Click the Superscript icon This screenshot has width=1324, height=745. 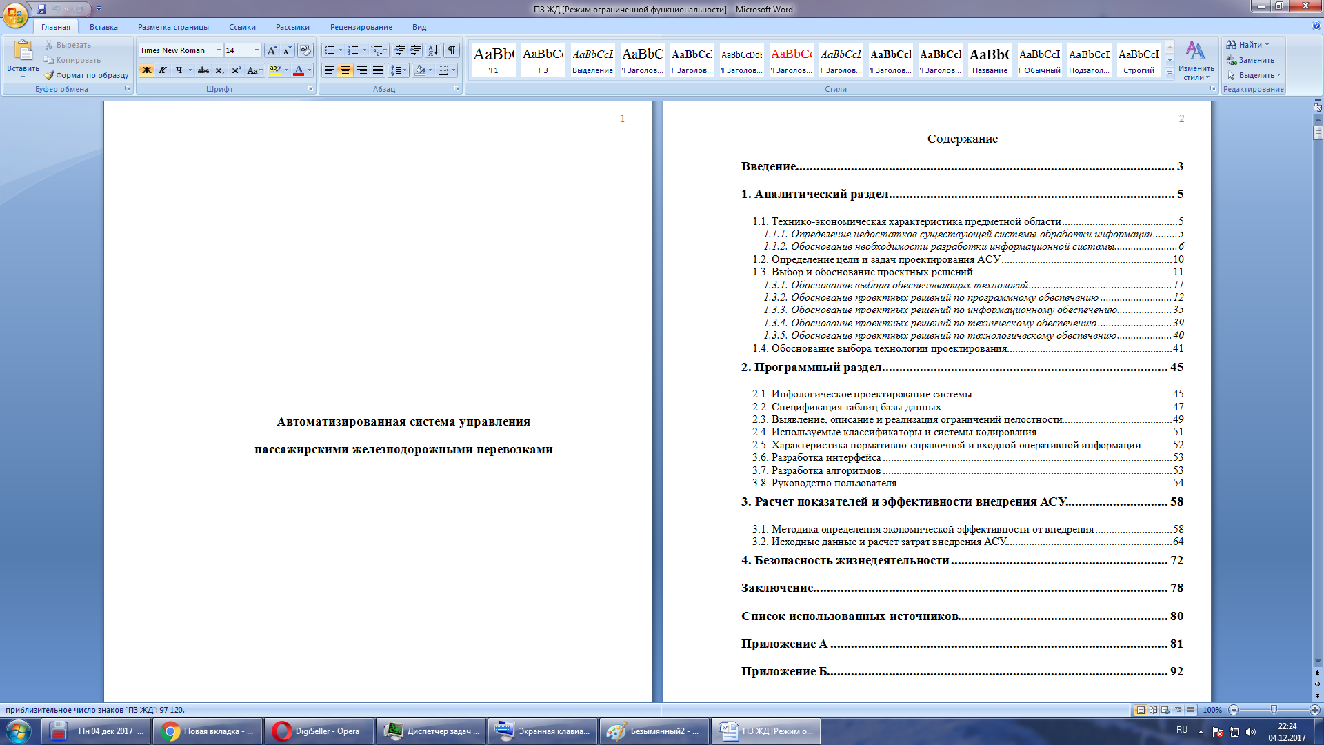(236, 70)
